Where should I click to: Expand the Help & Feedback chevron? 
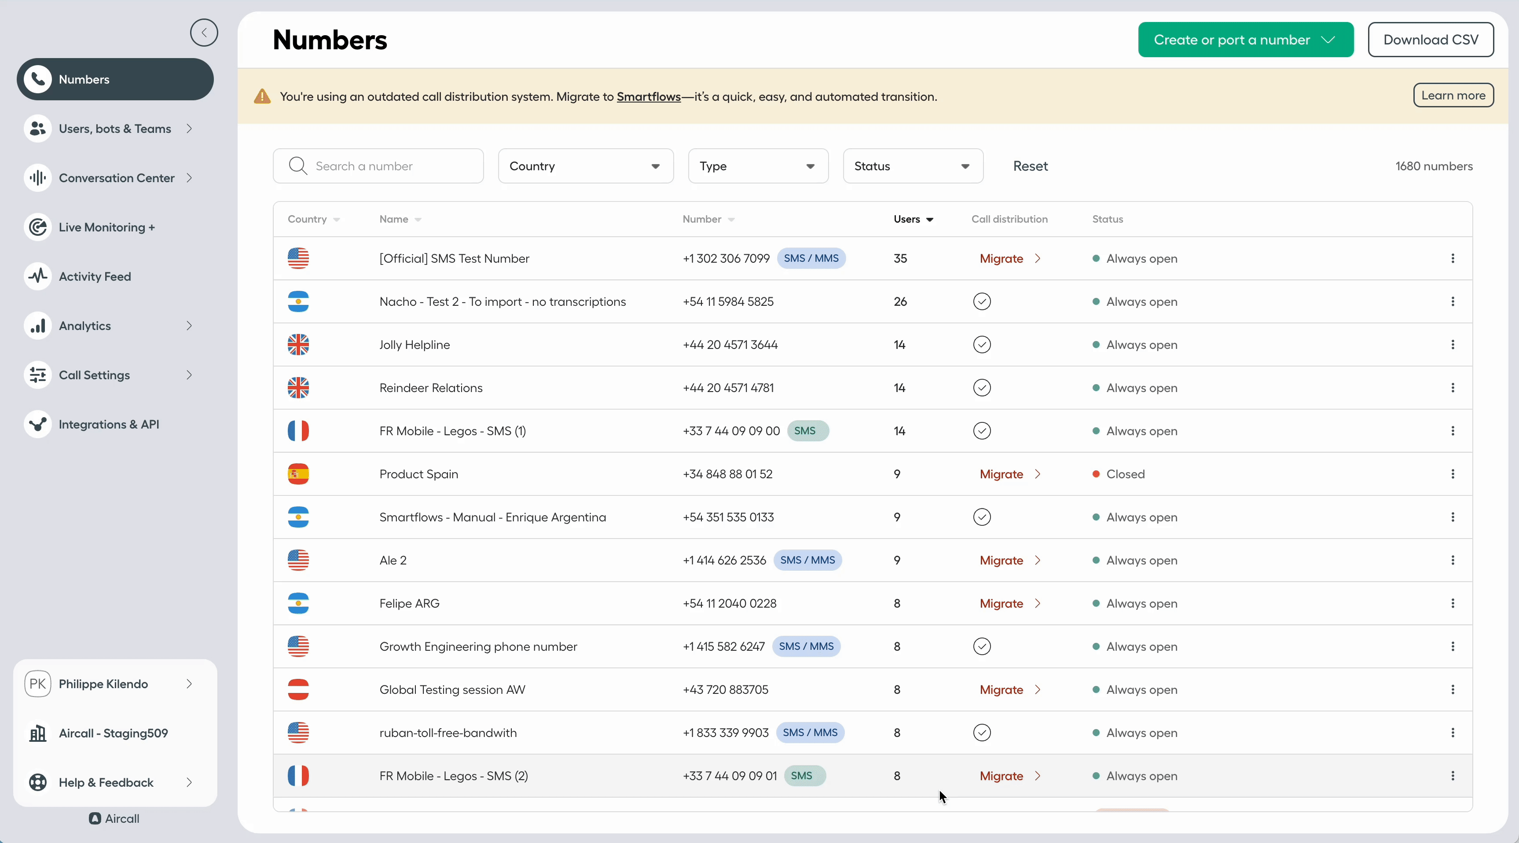point(189,782)
